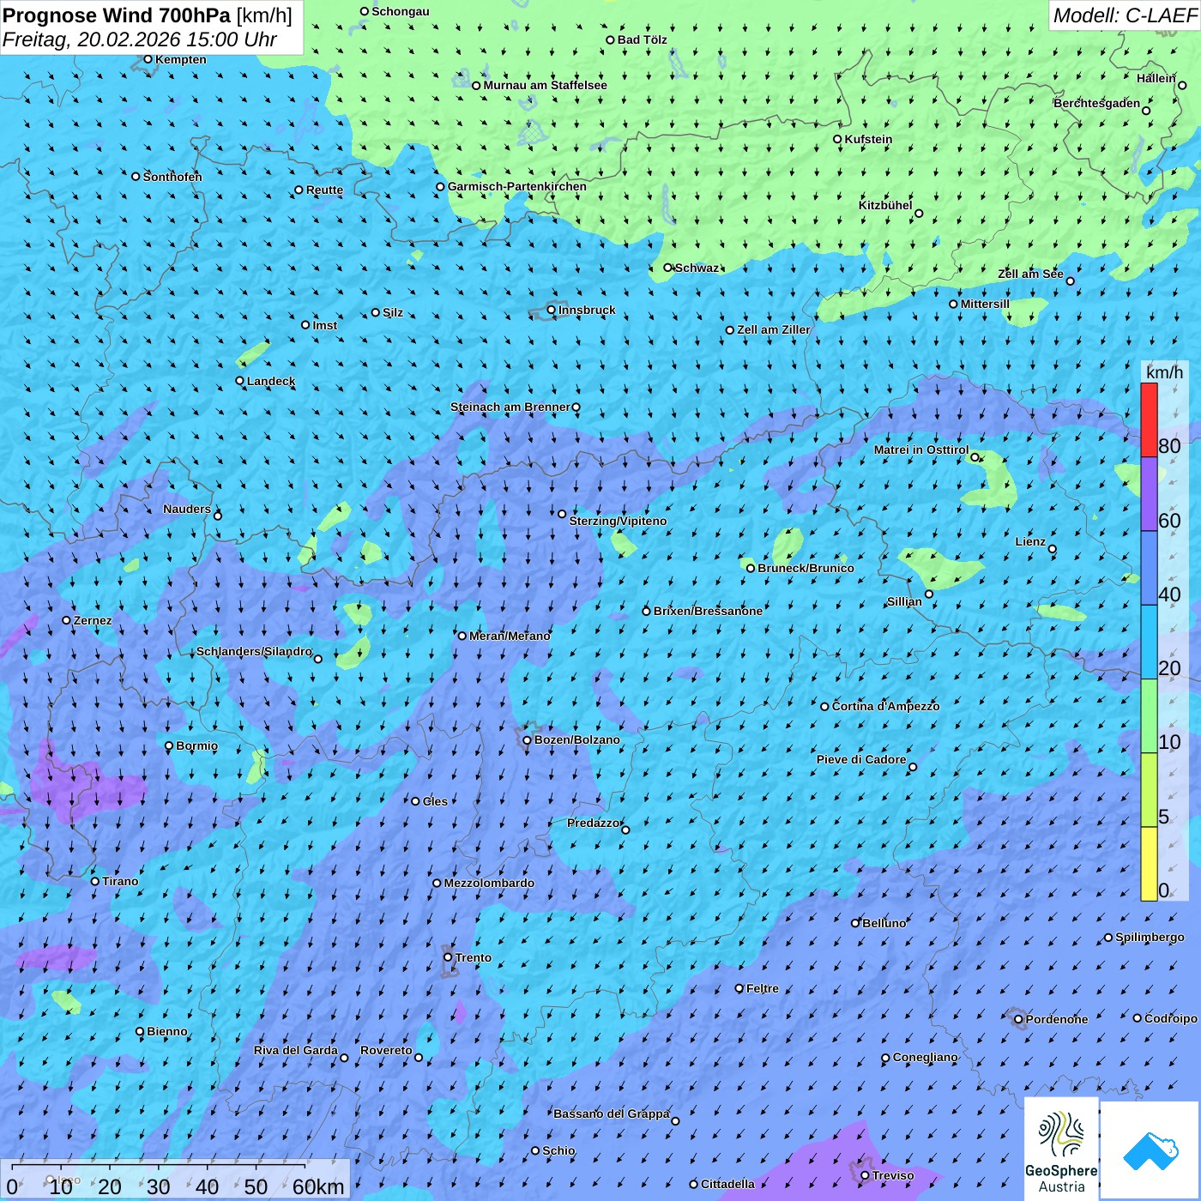1201x1201 pixels.
Task: Click the Treviso city label
Action: tap(893, 1175)
